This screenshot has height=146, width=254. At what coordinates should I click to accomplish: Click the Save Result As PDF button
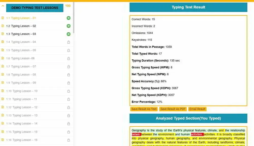tap(173, 109)
